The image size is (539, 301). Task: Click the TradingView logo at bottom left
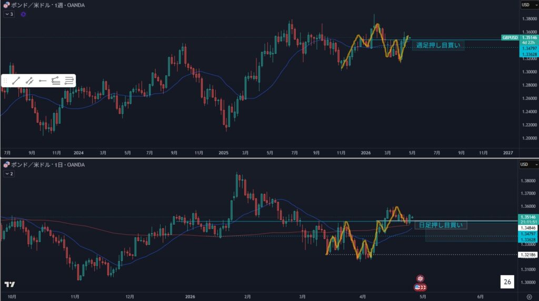9,285
